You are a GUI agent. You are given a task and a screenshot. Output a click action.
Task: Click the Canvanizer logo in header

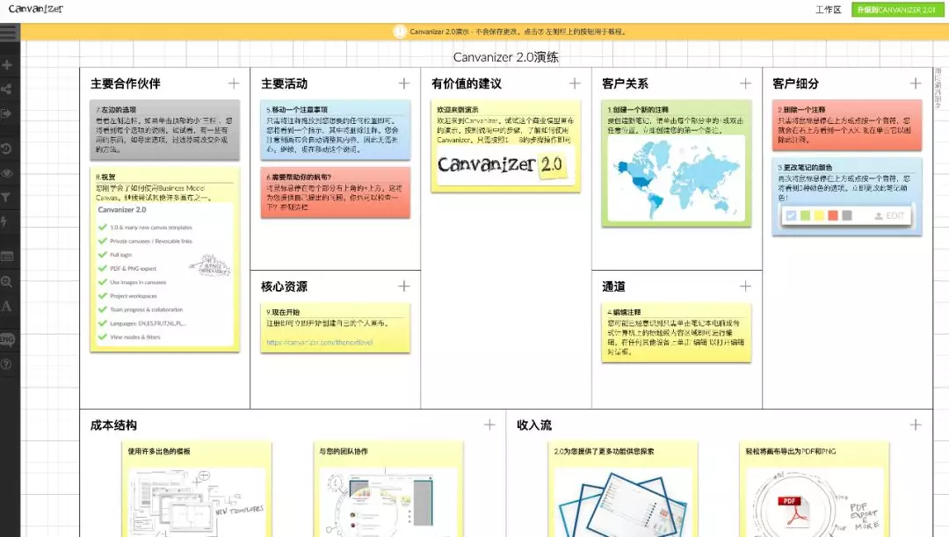[35, 10]
